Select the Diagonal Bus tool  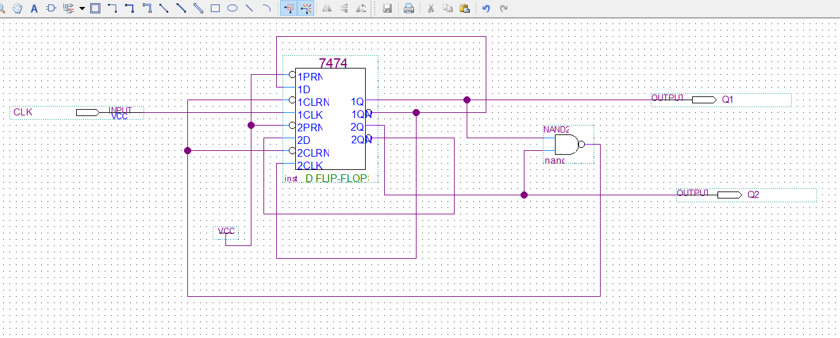[x=181, y=8]
